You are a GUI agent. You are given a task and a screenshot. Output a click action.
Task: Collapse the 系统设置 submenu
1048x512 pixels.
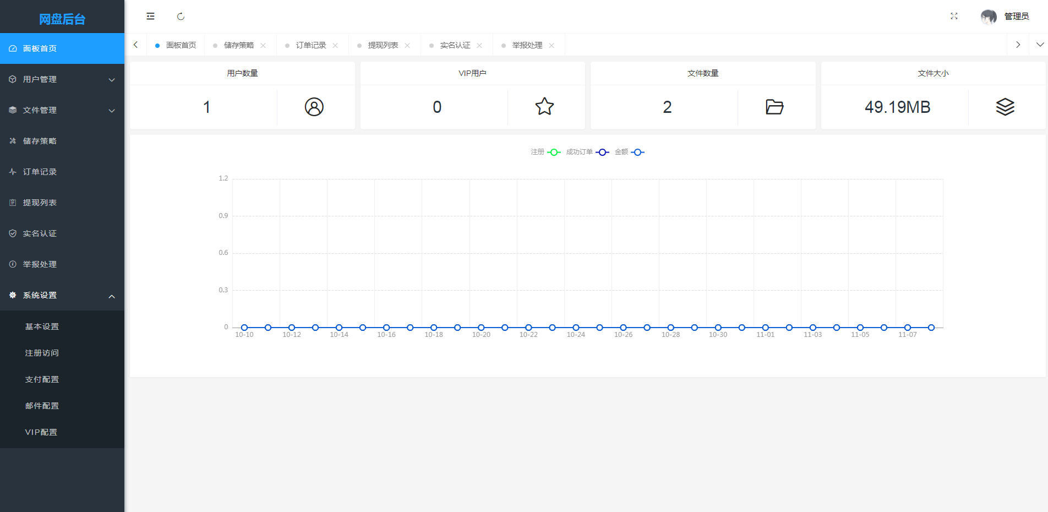(62, 295)
